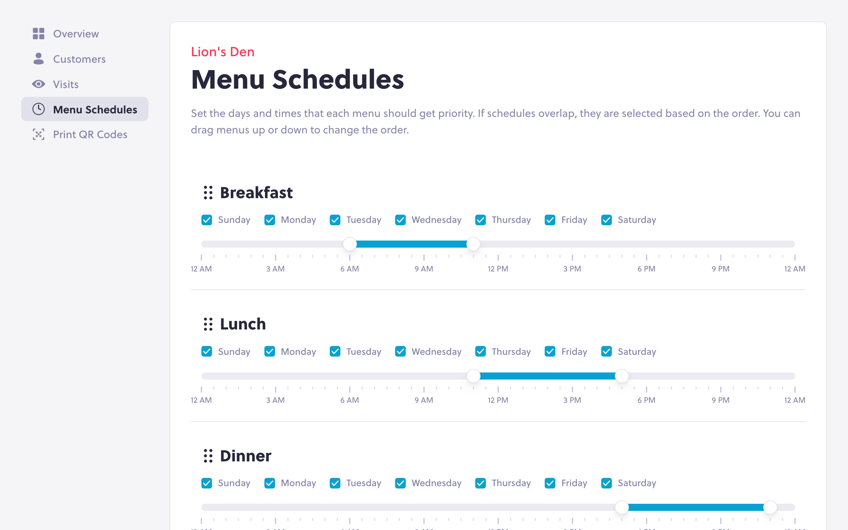
Task: Click the drag handle icon for Dinner
Action: pyautogui.click(x=208, y=456)
